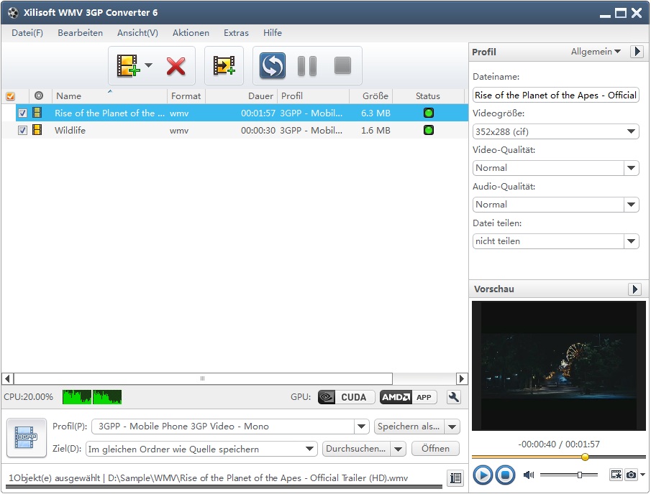The image size is (651, 494).
Task: Toggle AMD APP GPU acceleration
Action: click(x=408, y=398)
